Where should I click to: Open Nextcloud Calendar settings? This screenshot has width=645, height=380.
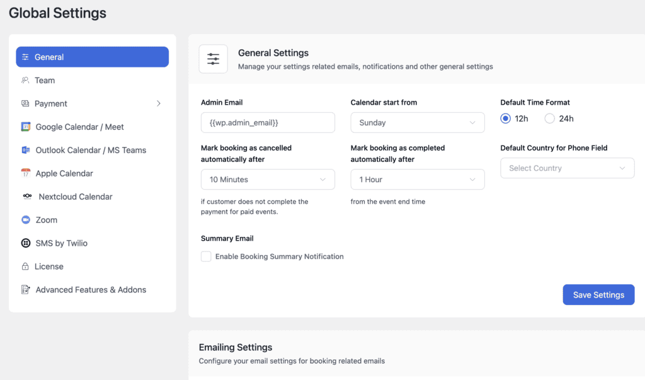[92, 197]
